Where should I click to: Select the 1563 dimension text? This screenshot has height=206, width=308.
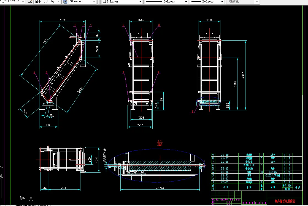(x=140, y=125)
